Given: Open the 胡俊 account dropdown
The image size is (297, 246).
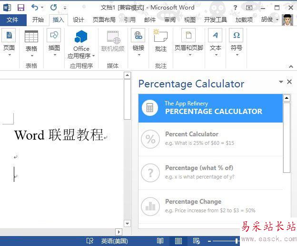Looking at the screenshot, I should pyautogui.click(x=270, y=19).
